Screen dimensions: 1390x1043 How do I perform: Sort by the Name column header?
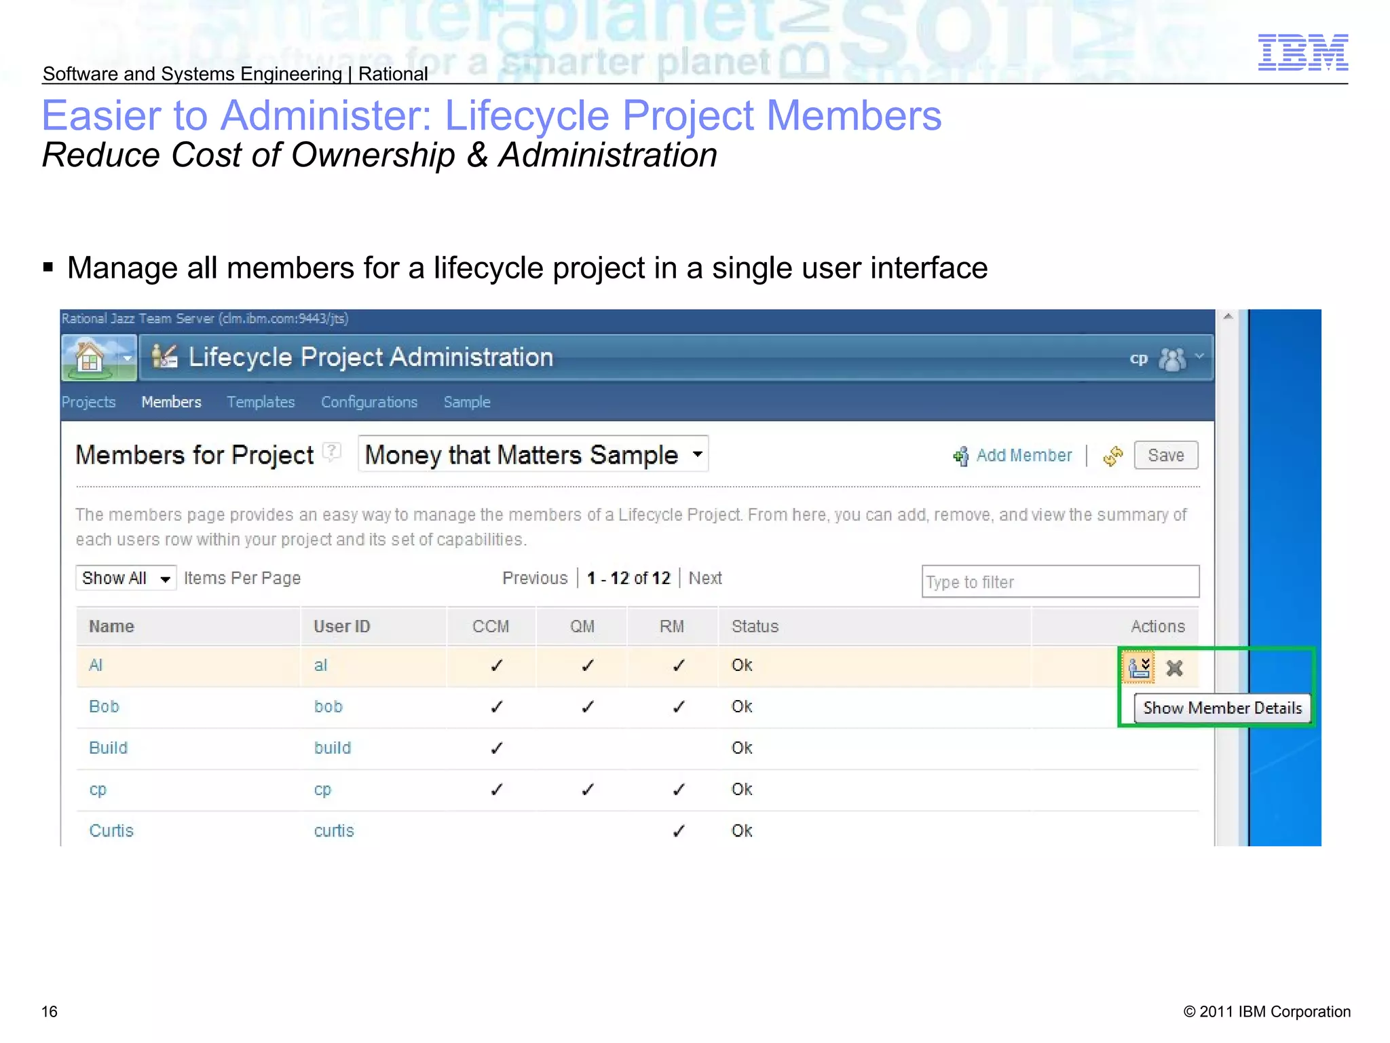pos(112,626)
